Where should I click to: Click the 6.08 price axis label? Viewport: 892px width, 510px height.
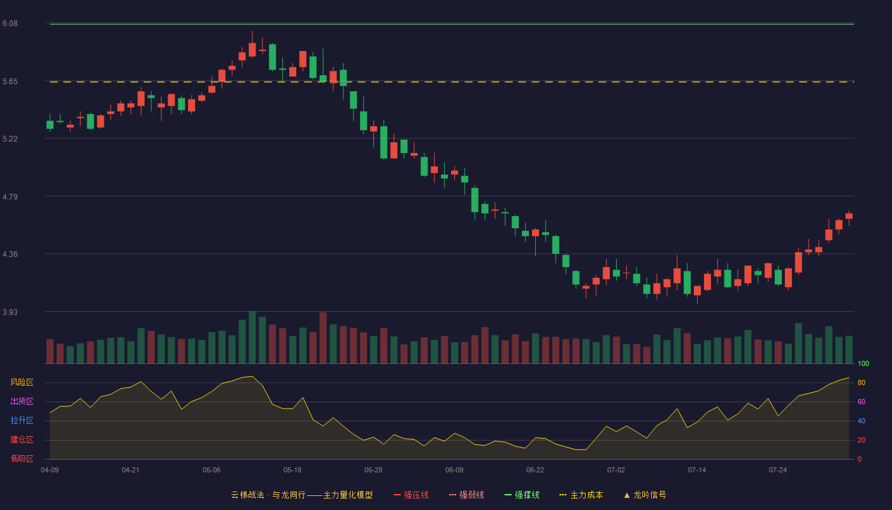coord(10,24)
